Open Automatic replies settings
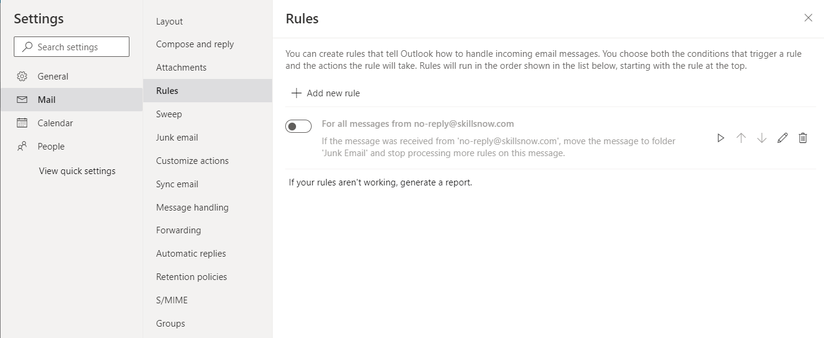This screenshot has width=824, height=338. click(x=191, y=254)
